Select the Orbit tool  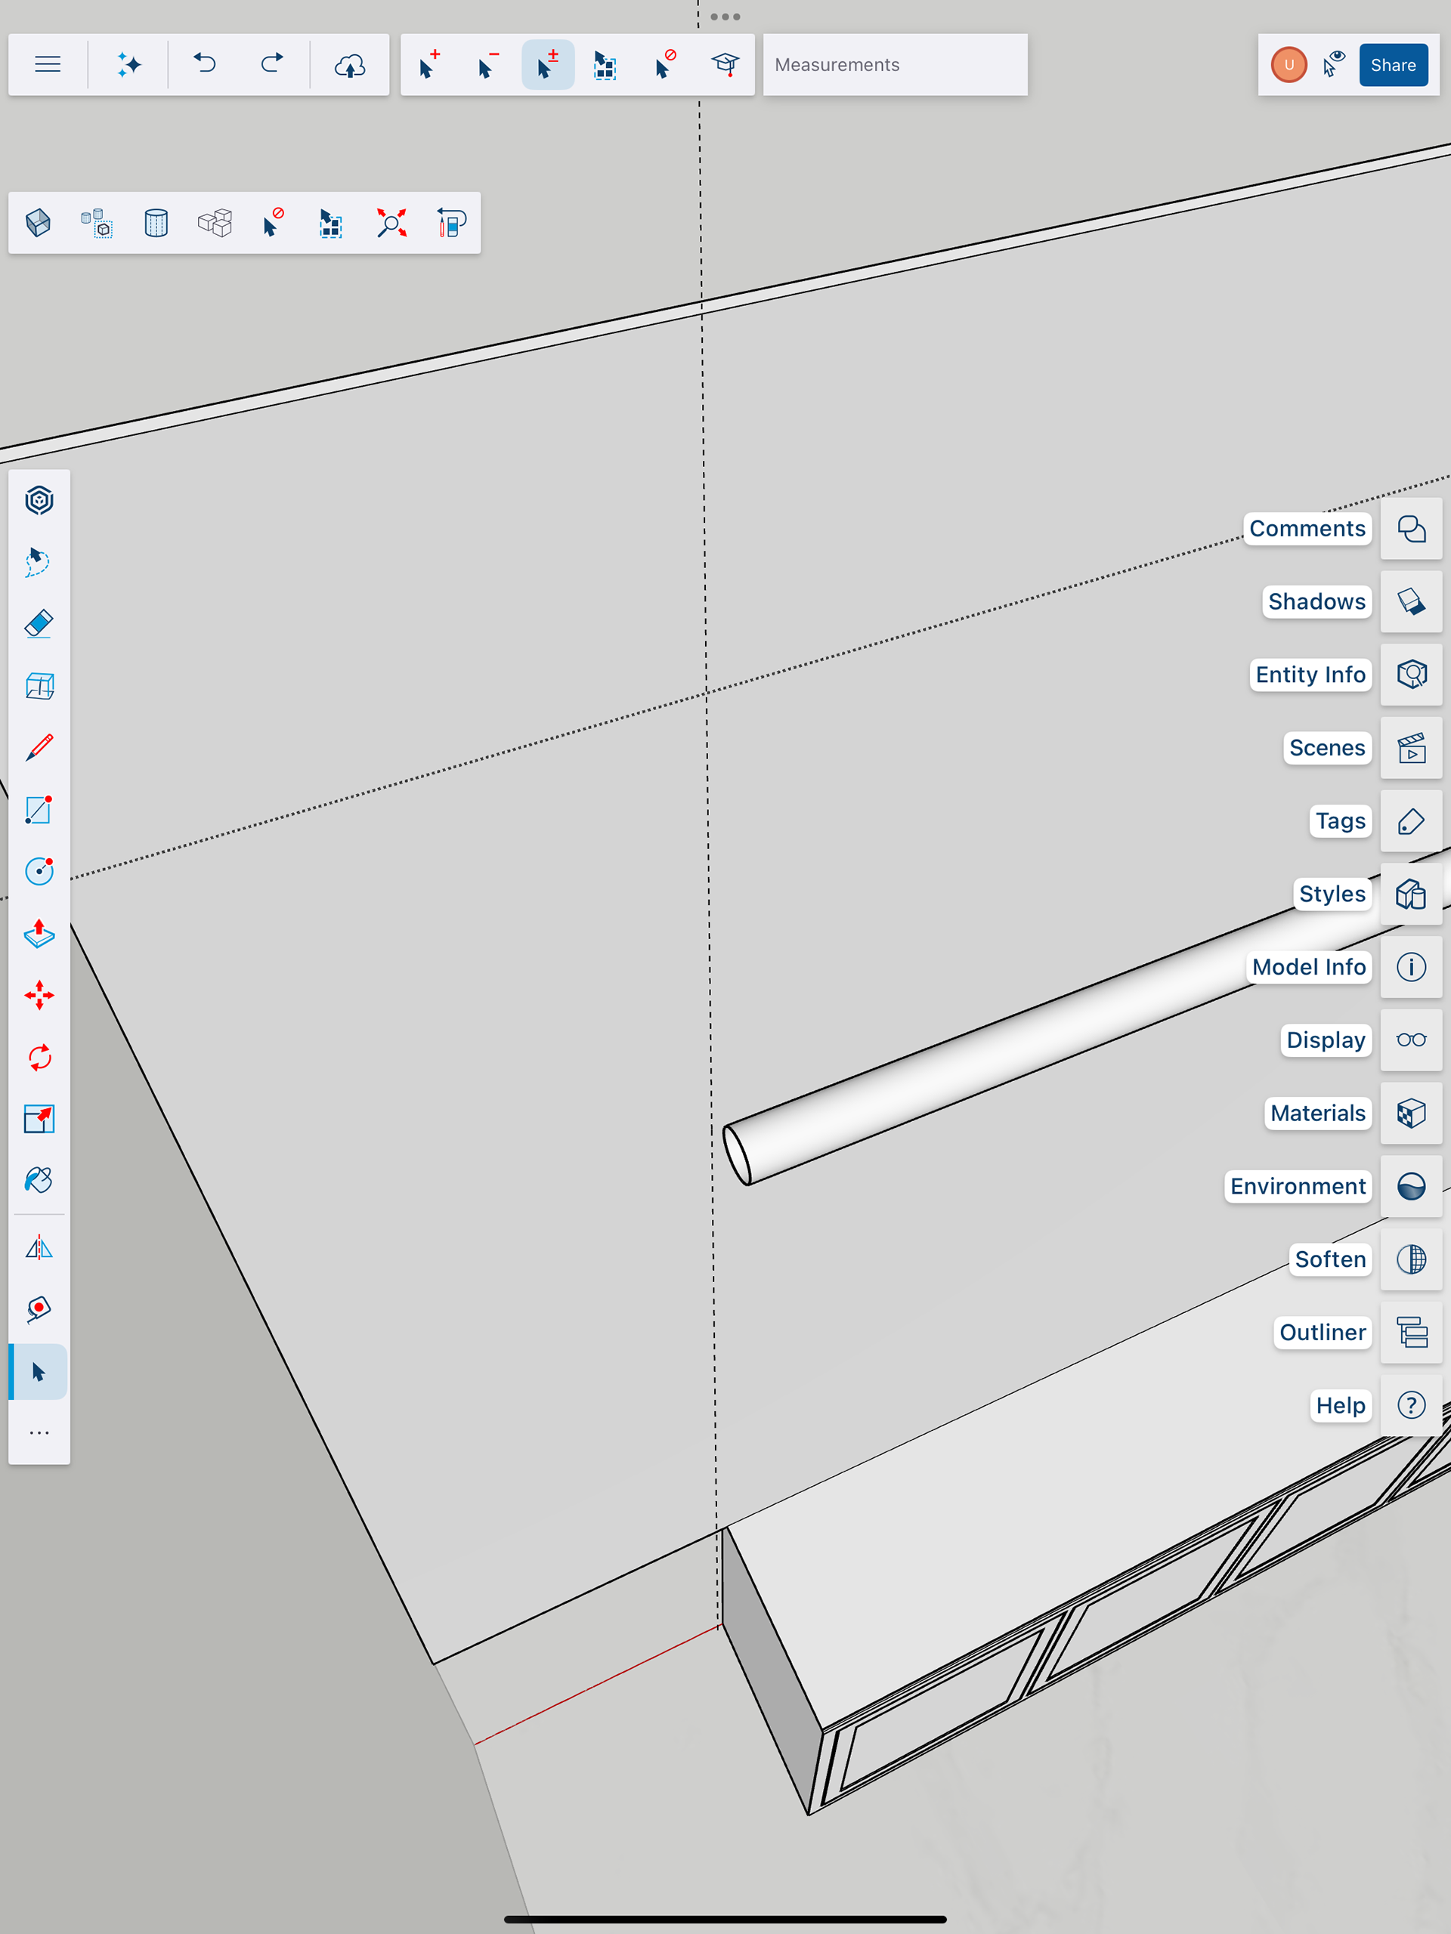click(x=39, y=501)
